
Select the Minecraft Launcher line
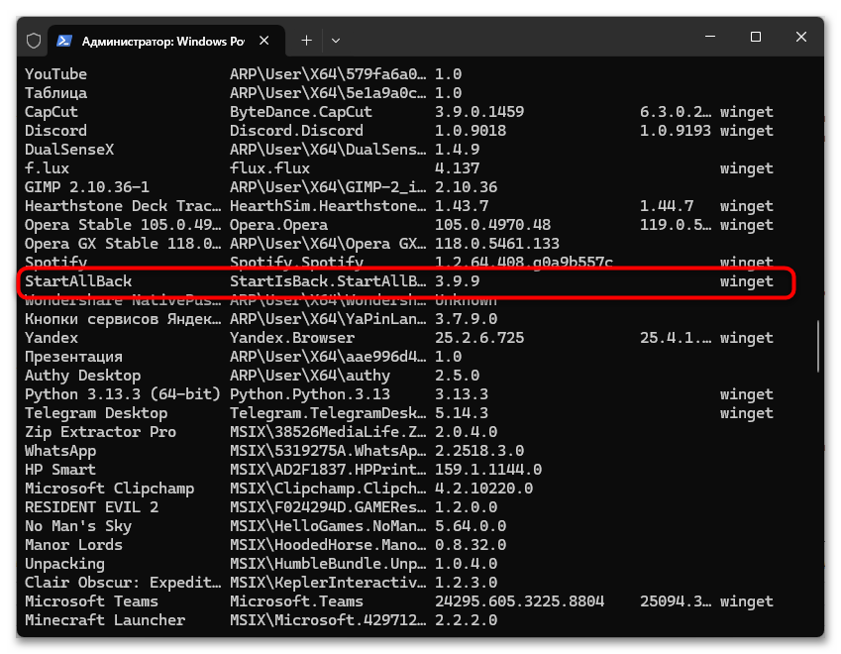coord(105,619)
